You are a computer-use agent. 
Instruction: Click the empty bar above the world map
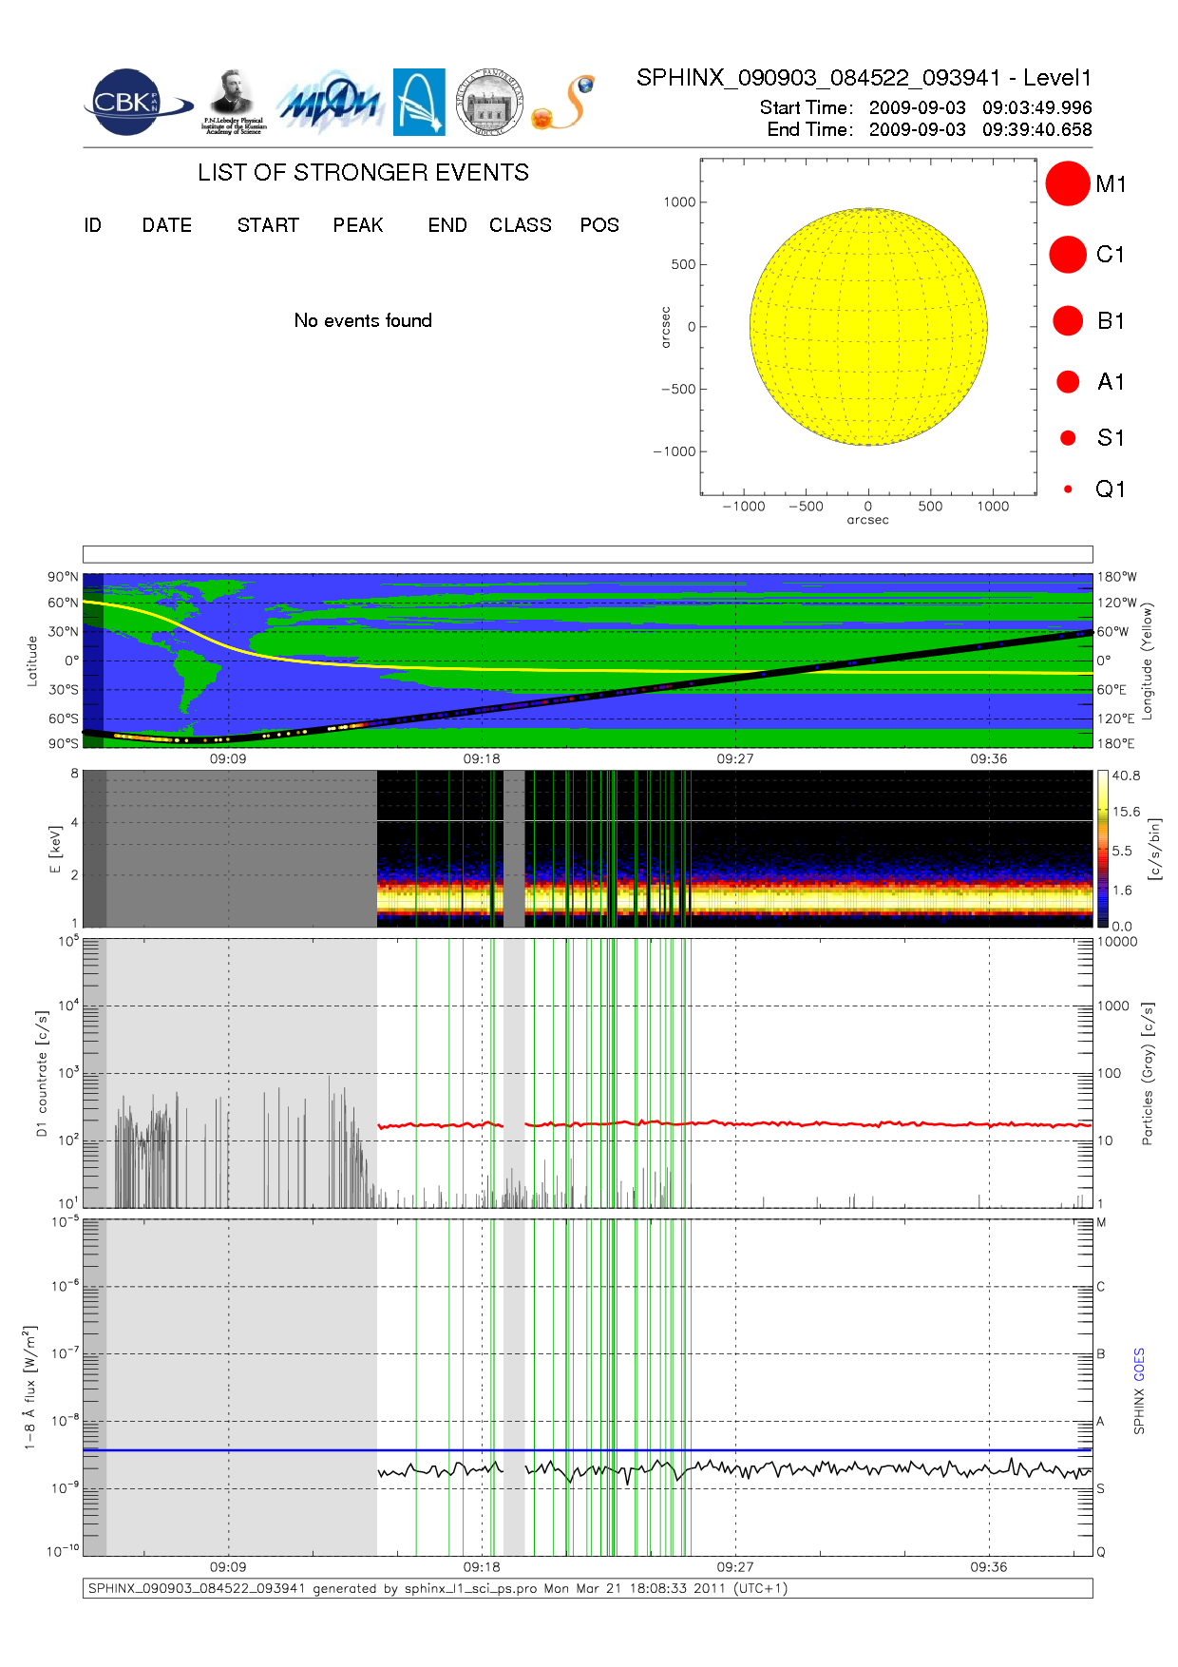pyautogui.click(x=587, y=554)
